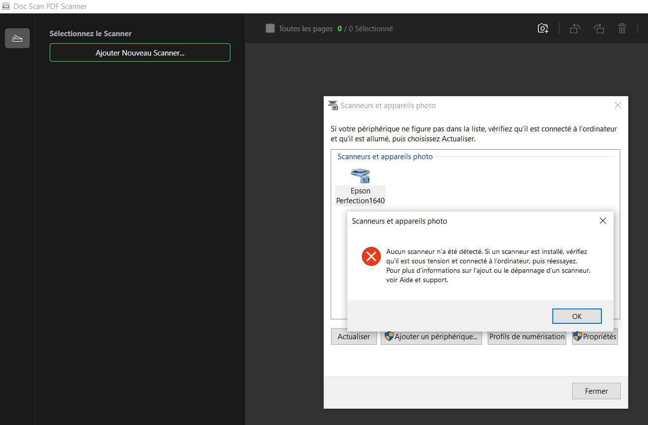
Task: Click the 0 / 0 Sélectionné counter
Action: 365,29
